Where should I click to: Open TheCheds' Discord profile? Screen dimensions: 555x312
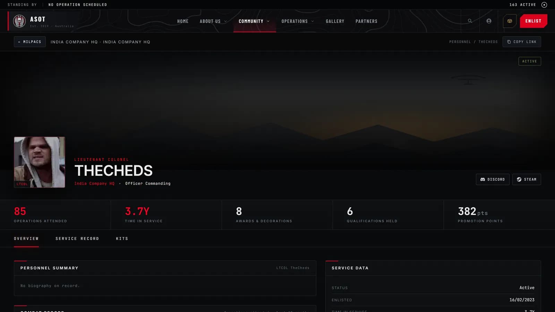493,179
